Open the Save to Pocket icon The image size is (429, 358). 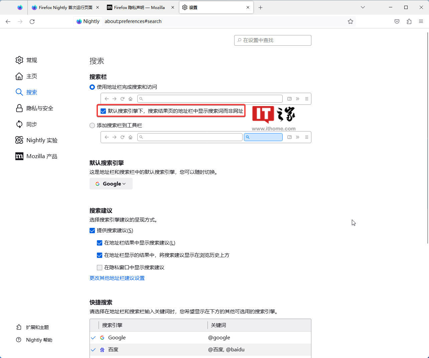point(397,21)
